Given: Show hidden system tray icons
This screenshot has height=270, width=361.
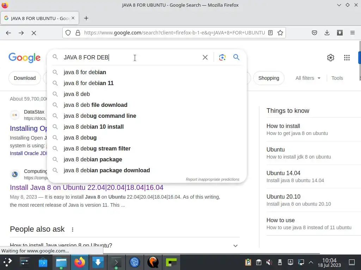Looking at the screenshot, I should tap(311, 262).
